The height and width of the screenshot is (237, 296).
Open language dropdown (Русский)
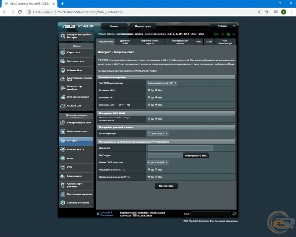[223, 26]
